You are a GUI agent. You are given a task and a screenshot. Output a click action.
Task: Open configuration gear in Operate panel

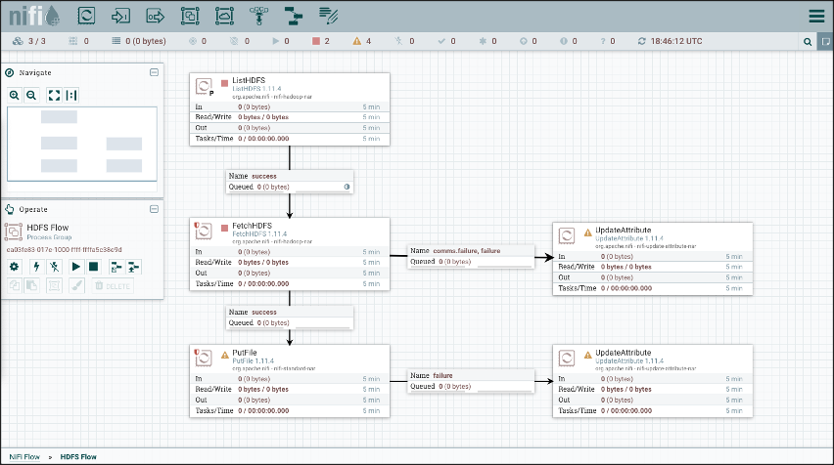(15, 267)
